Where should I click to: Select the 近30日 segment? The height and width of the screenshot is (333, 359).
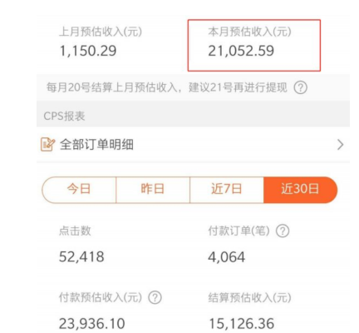point(301,190)
